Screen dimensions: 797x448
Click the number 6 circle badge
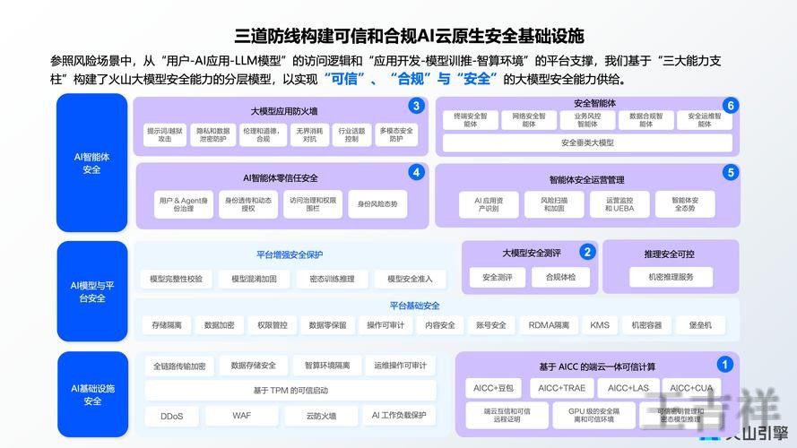coord(731,106)
